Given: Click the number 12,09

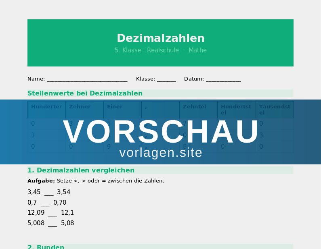Looking at the screenshot, I should 36,213.
